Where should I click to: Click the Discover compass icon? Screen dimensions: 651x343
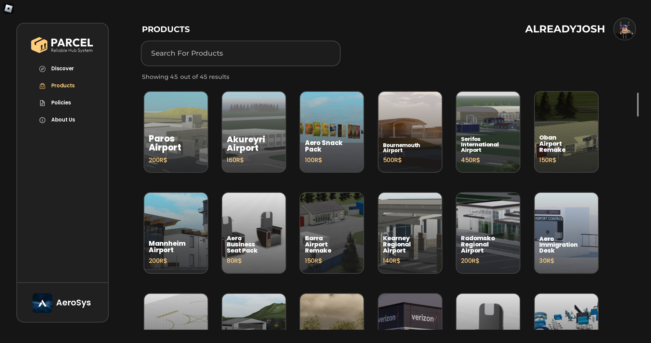[x=42, y=69]
